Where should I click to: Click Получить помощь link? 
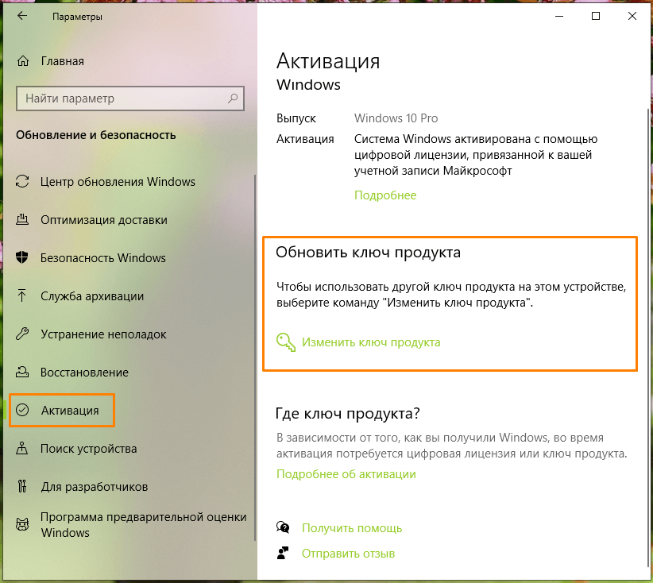[352, 528]
